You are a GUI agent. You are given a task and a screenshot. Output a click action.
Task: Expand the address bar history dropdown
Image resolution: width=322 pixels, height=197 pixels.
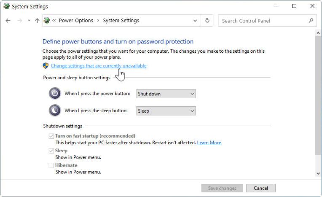click(x=195, y=21)
